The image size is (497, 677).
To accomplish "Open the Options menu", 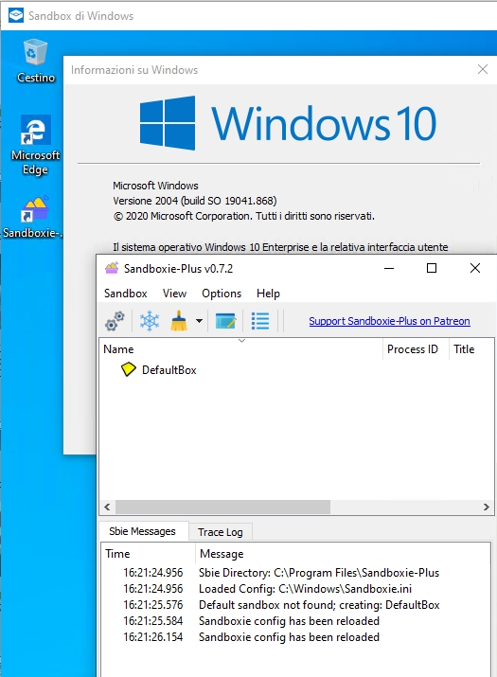I will [x=222, y=294].
